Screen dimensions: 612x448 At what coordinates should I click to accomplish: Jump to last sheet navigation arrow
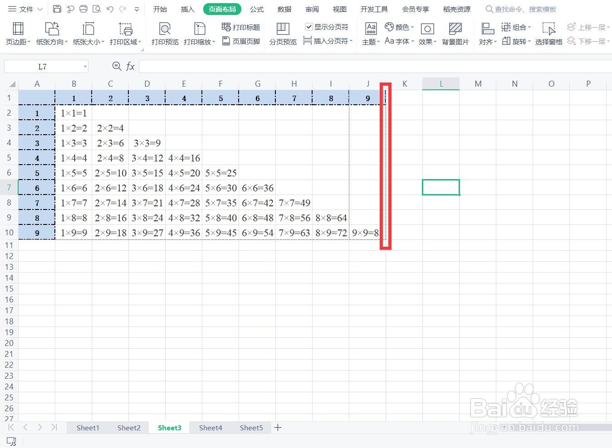click(x=54, y=427)
